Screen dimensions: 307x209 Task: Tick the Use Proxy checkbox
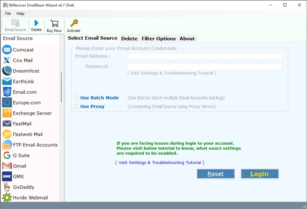pos(76,107)
